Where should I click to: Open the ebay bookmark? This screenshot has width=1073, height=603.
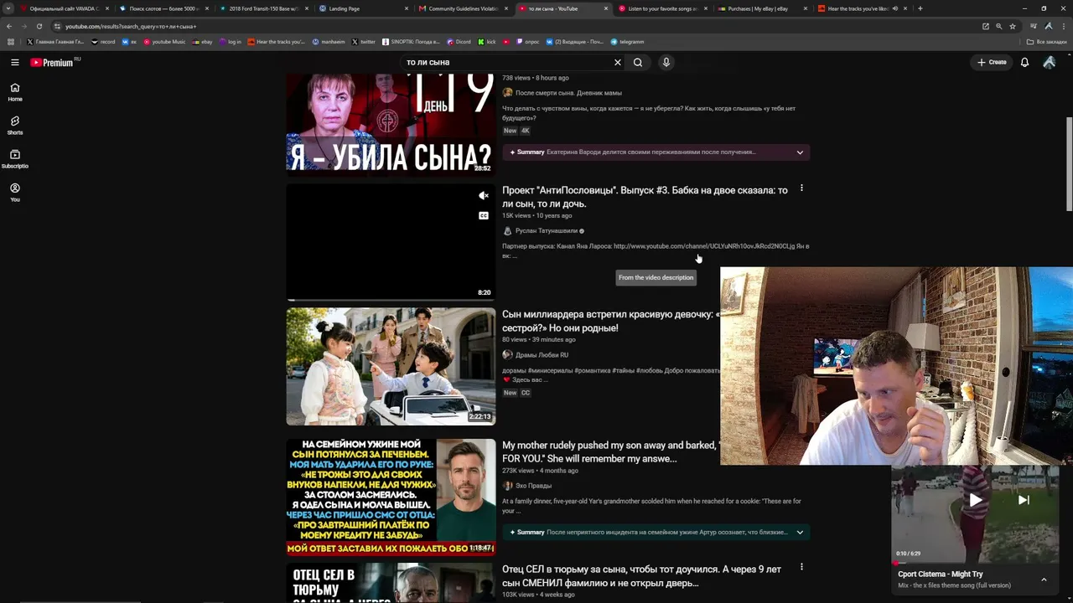[x=203, y=42]
